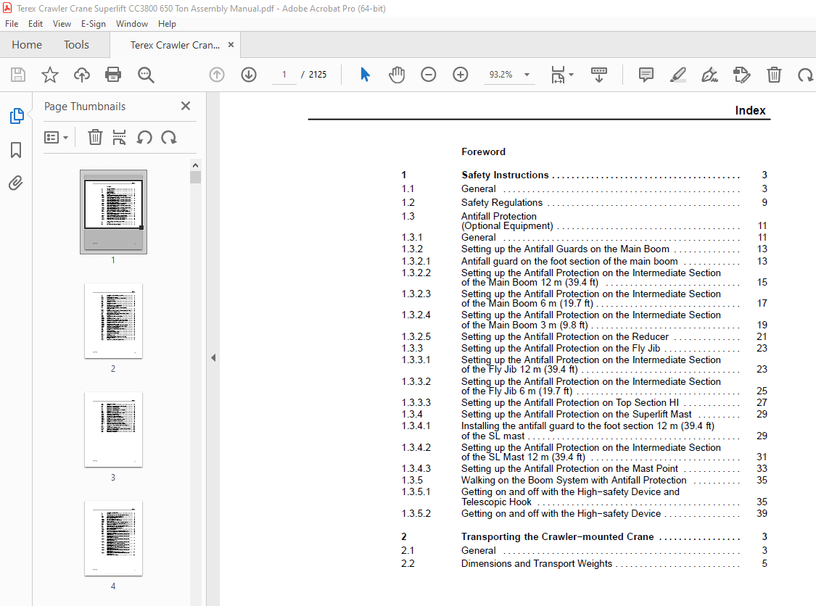Screen dimensions: 816x606
Task: Open the Edit menu
Action: click(x=36, y=24)
